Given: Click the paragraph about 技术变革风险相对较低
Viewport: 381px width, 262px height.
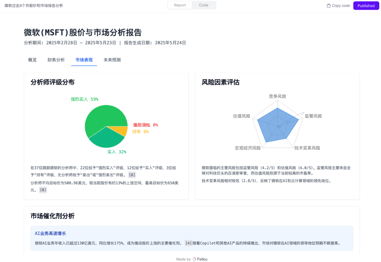Looking at the screenshot, I should tap(267, 181).
